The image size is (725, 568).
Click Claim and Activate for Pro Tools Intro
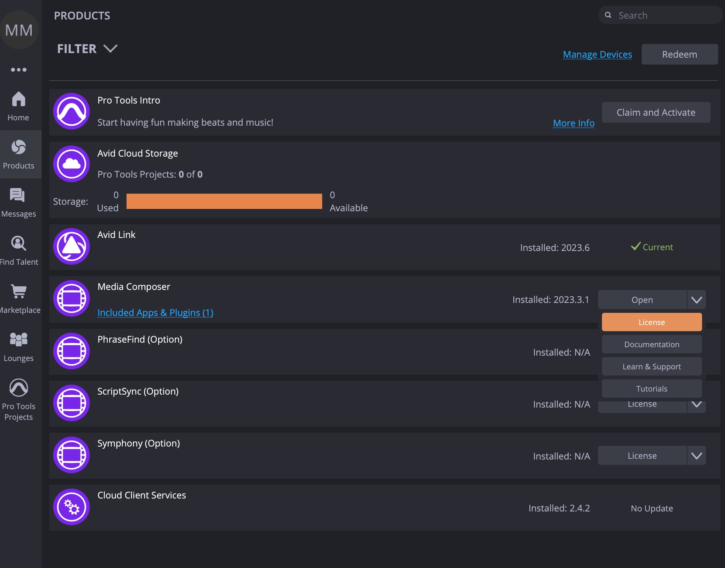coord(656,112)
